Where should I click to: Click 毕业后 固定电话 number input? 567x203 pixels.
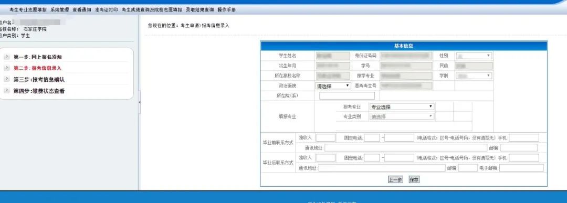coord(399,158)
